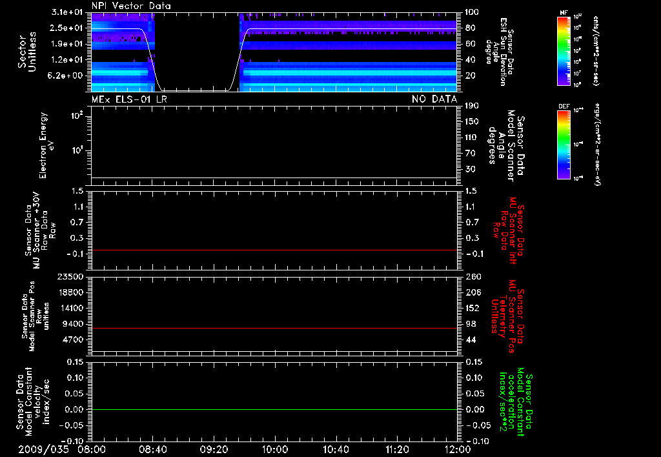The image size is (661, 457).
Task: Click the 18800 scanner position tick value
Action: (70, 292)
